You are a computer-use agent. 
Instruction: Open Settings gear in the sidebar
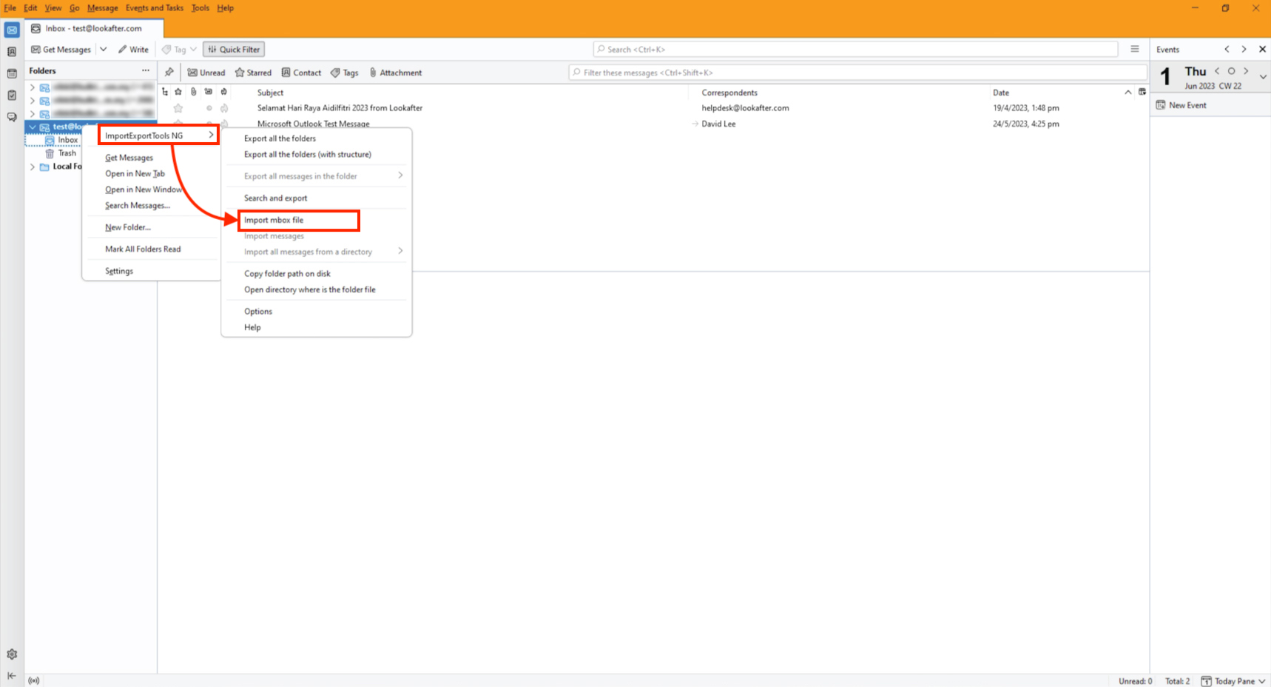(12, 654)
